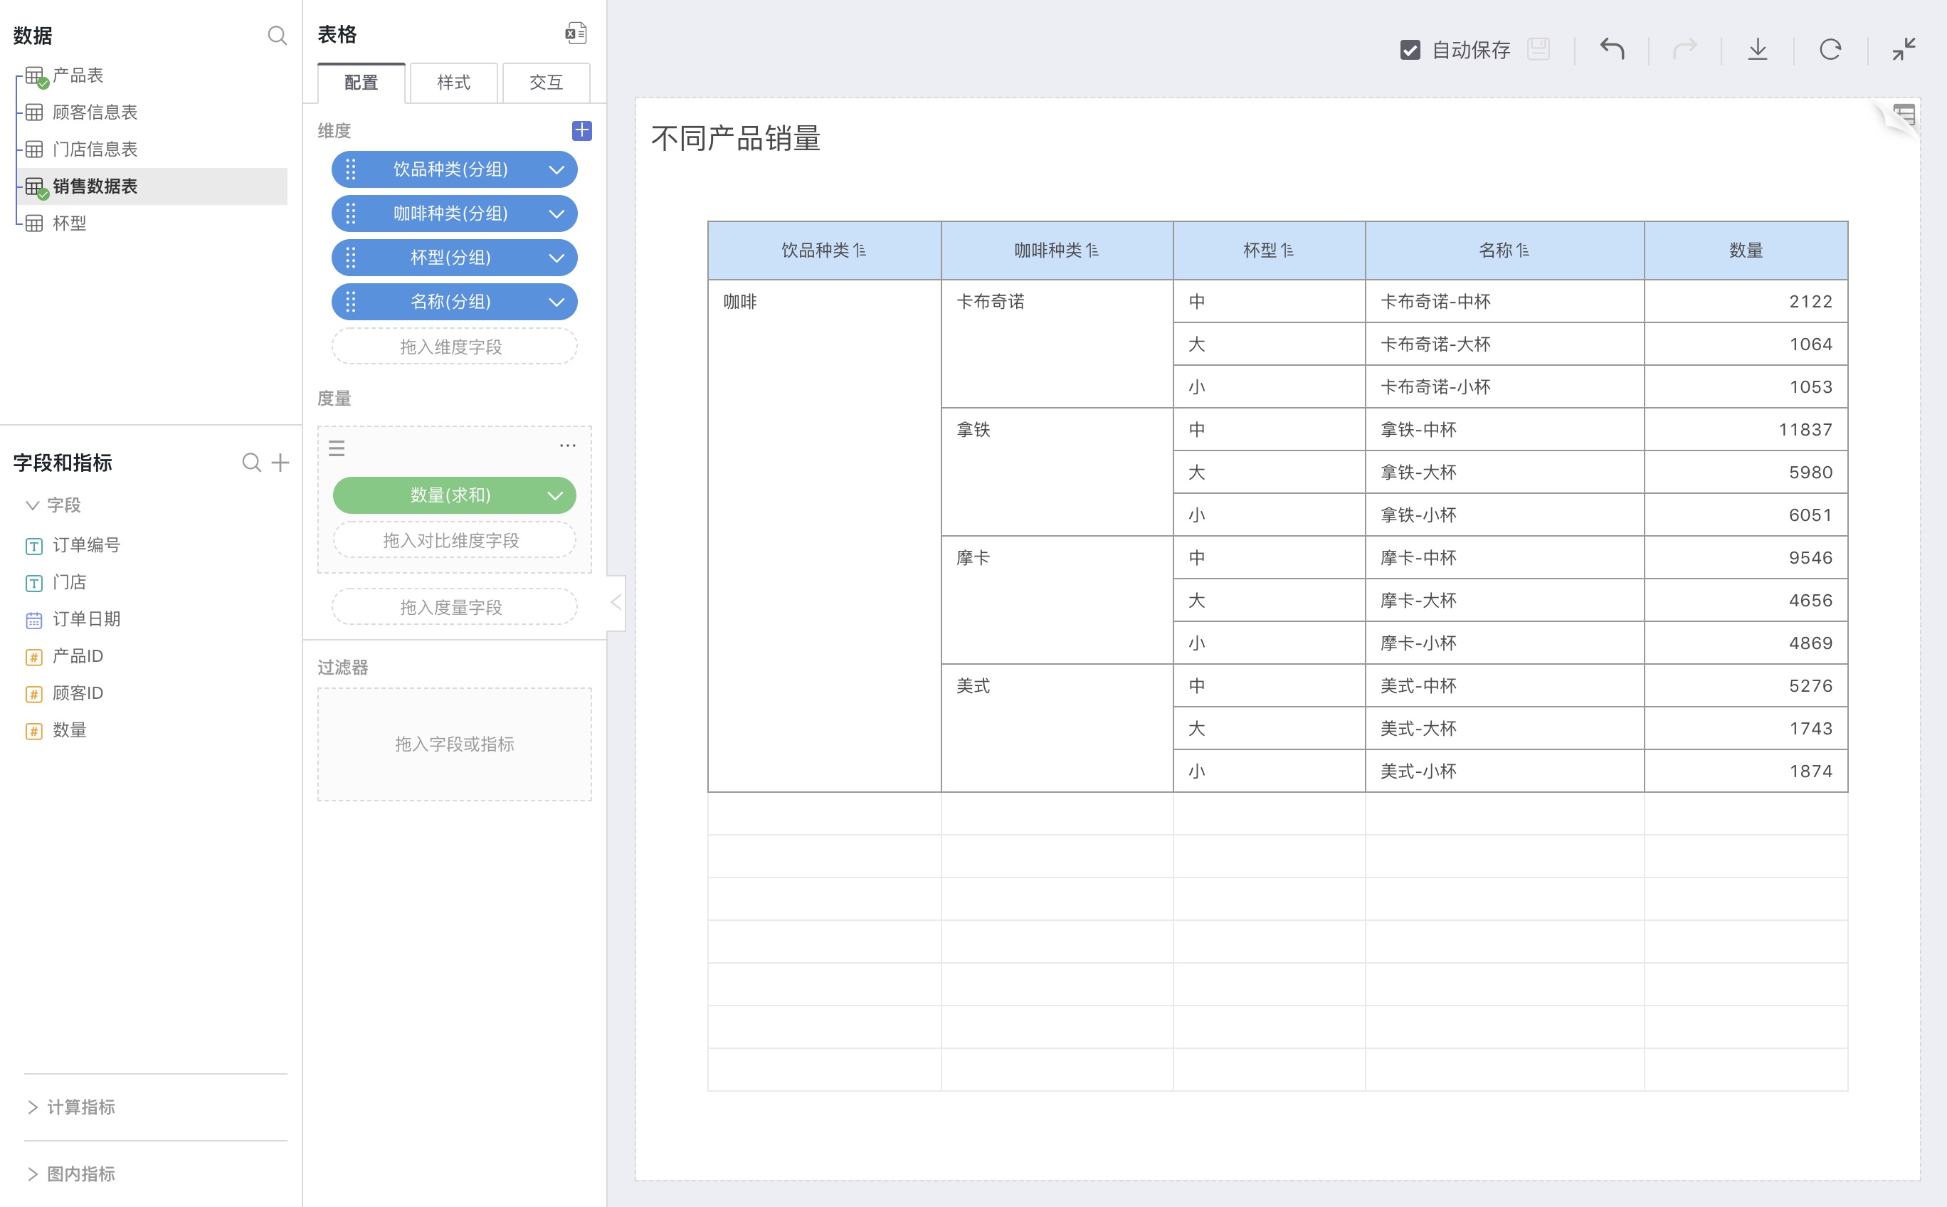The width and height of the screenshot is (1947, 1207).
Task: Click the 拖入度量字段 placeholder
Action: click(x=454, y=608)
